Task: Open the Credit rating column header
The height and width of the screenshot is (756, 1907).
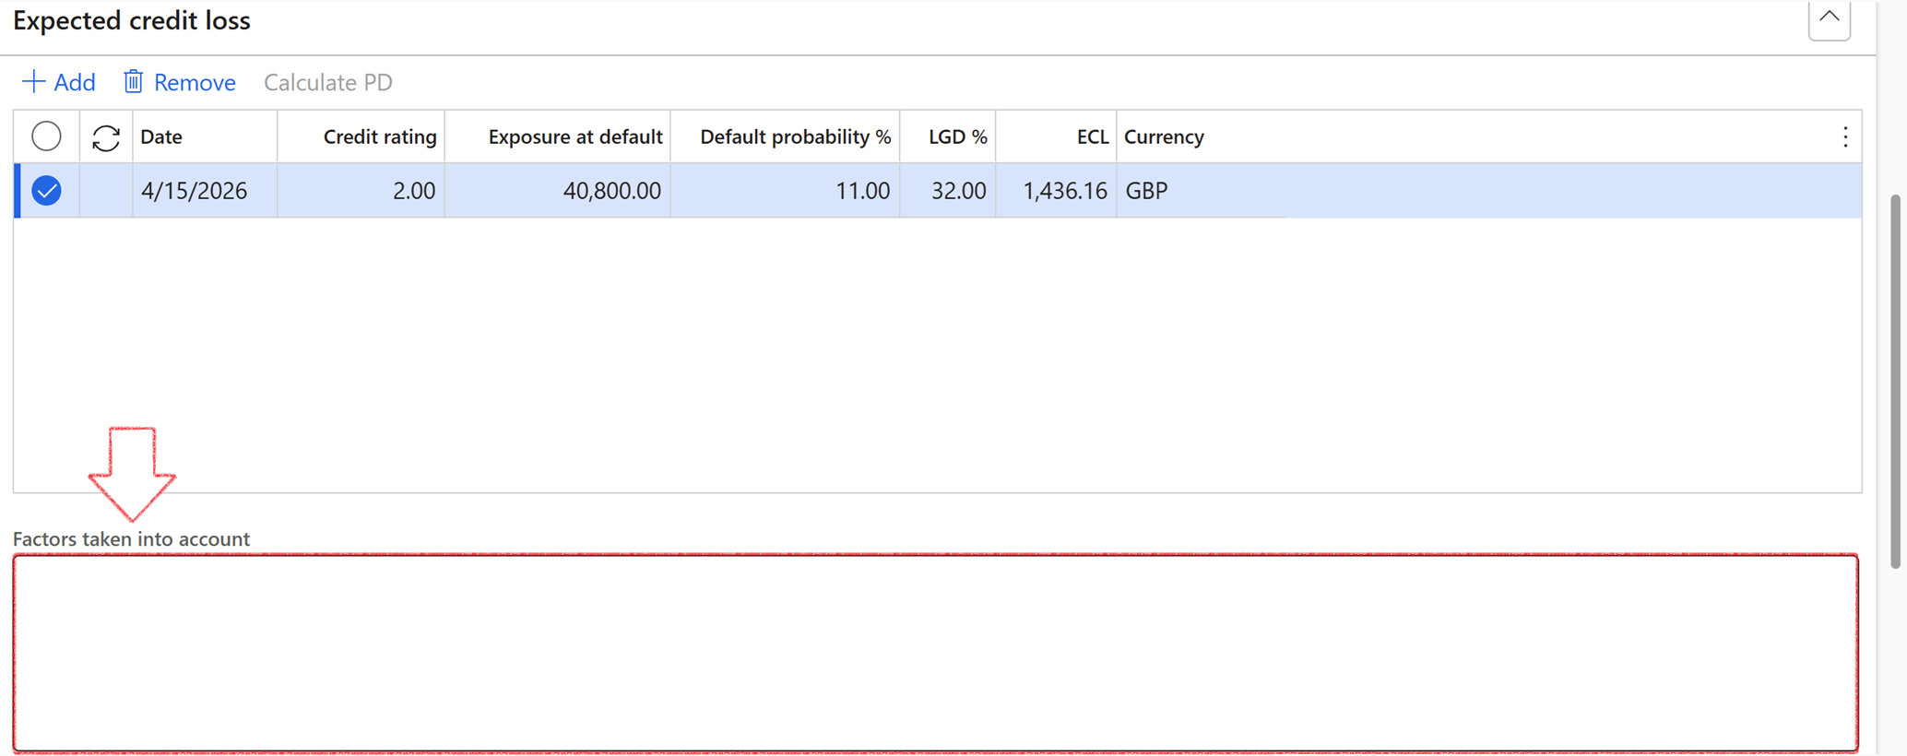Action: (379, 136)
